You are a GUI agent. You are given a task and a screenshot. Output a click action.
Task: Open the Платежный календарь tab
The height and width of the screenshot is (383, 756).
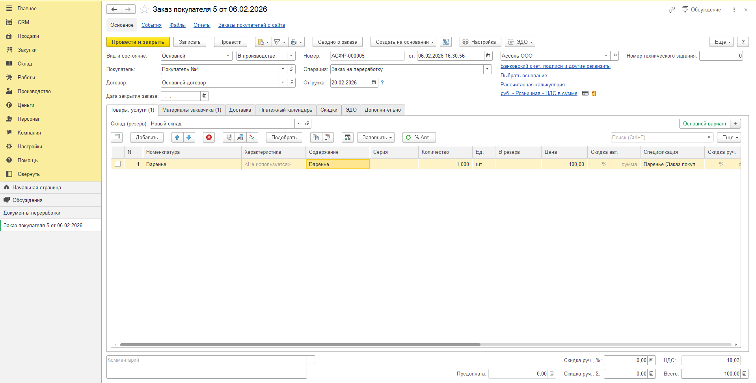(x=285, y=110)
